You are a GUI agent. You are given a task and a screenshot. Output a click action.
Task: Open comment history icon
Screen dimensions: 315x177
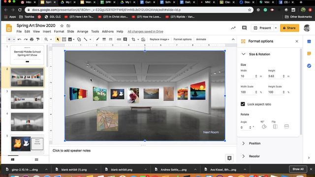click(244, 28)
